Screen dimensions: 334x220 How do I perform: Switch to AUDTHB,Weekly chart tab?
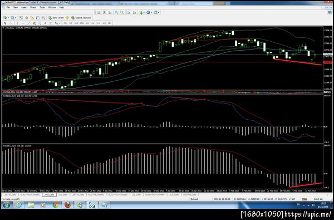[97, 194]
